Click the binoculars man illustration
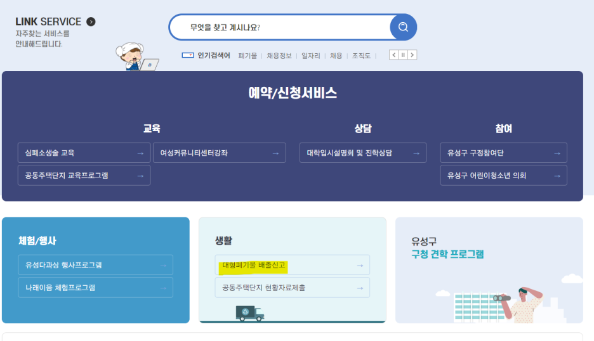594x341 pixels. coord(519,305)
